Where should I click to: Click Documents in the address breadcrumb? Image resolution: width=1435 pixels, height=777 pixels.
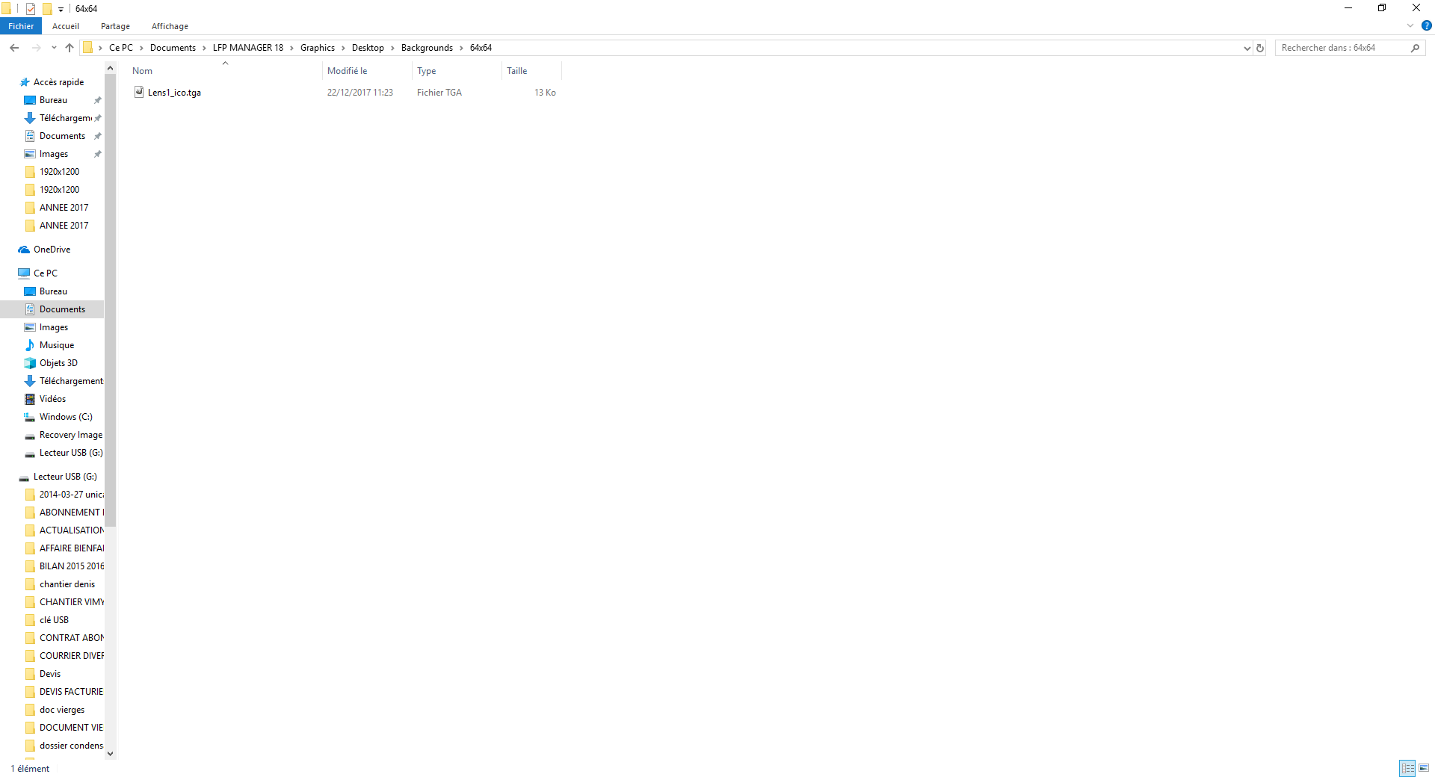click(173, 48)
